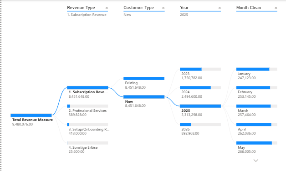Click the value 253,145.00

[x=246, y=96]
